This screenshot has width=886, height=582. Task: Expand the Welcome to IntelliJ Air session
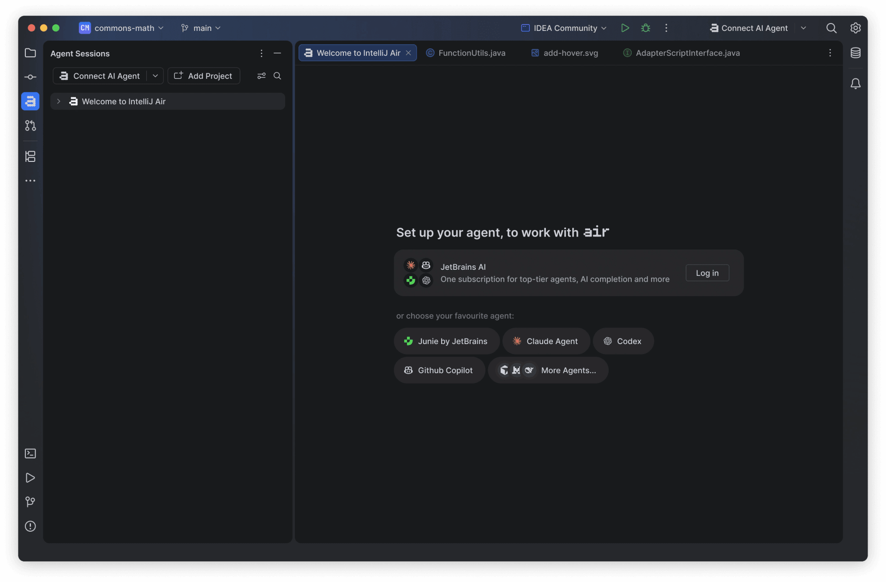(x=59, y=101)
